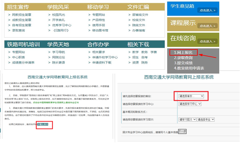Open 请选择省份 dropdown
The height and width of the screenshot is (143, 240).
(x=191, y=96)
